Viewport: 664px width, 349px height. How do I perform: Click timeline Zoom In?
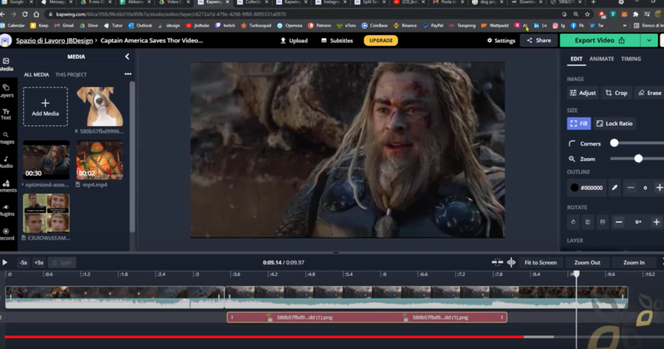[634, 262]
